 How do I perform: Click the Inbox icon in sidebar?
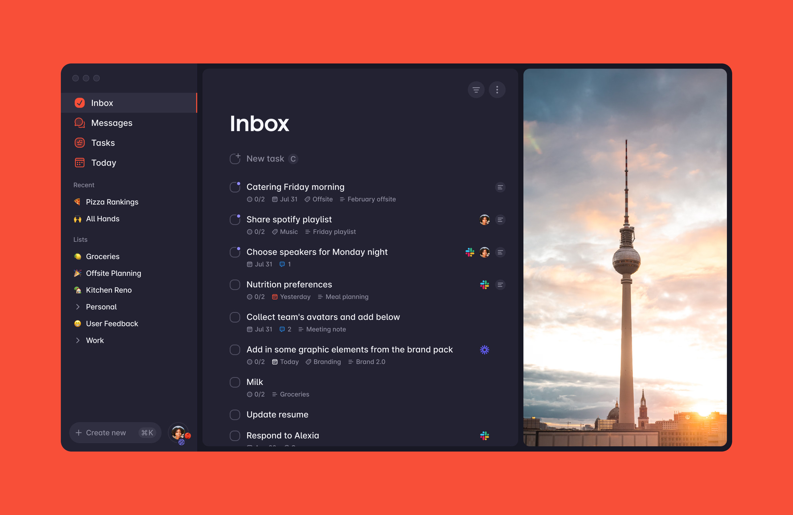coord(79,102)
